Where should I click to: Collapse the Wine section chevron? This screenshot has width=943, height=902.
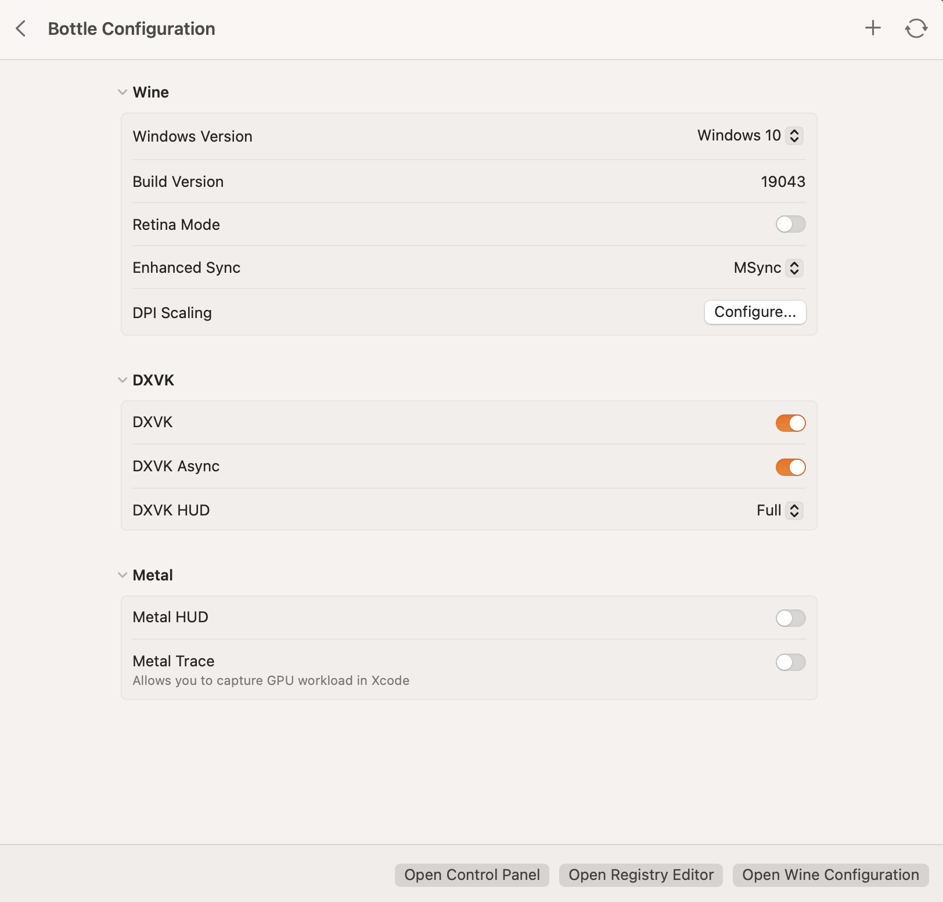[123, 92]
